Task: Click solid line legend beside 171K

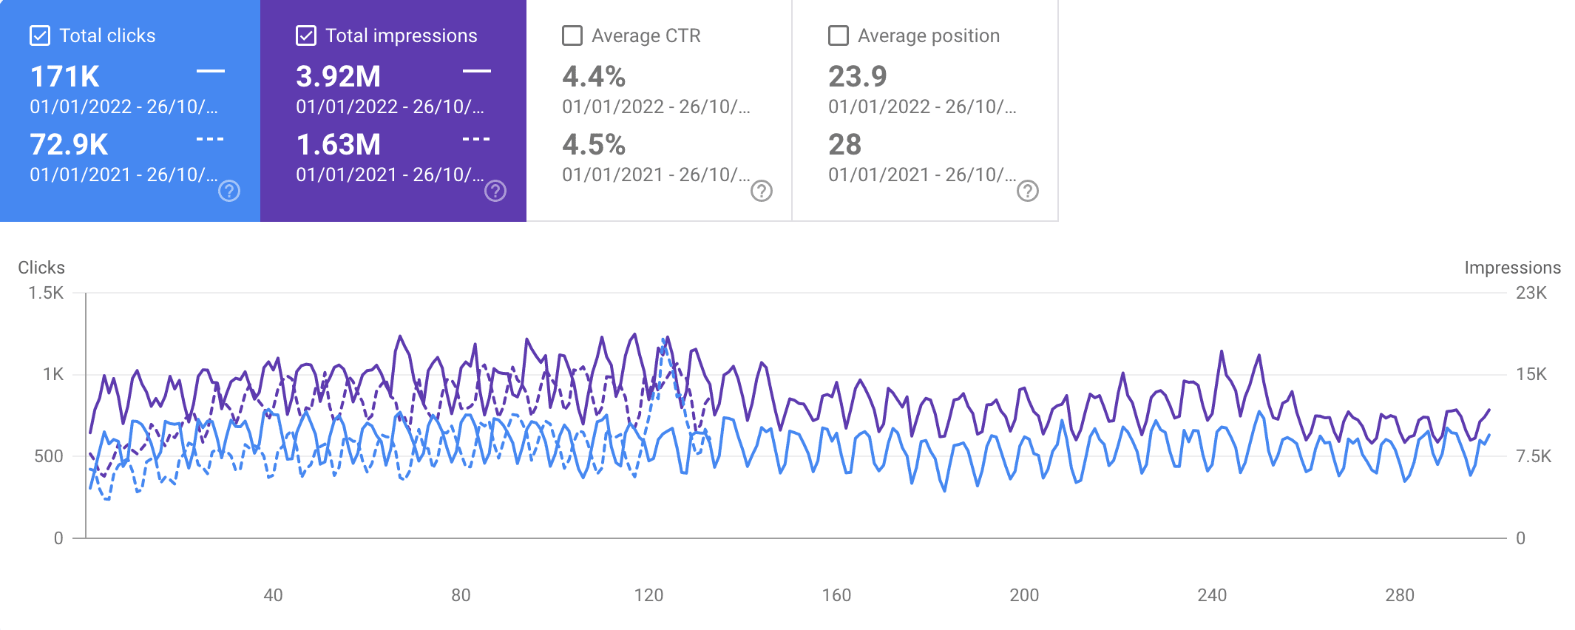Action: [211, 71]
